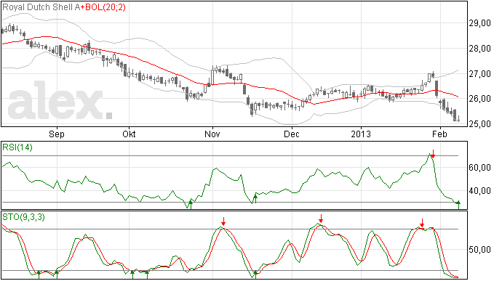This screenshot has height=281, width=502.
Task: Click the STO green buy arrow in mid-November
Action: [x=255, y=274]
